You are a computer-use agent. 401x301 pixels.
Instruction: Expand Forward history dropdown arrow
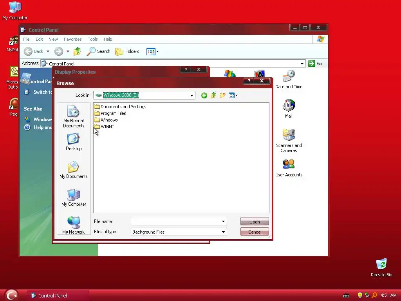pos(68,51)
